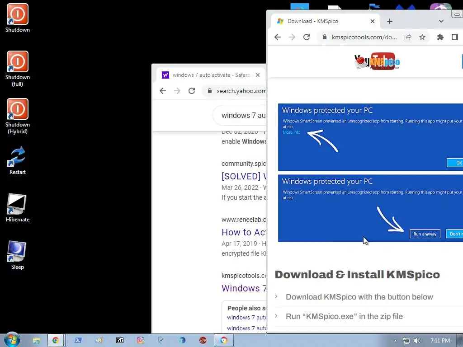Screen dimensions: 463x347
Task: Click the first People also search suggestion
Action: tap(246, 318)
